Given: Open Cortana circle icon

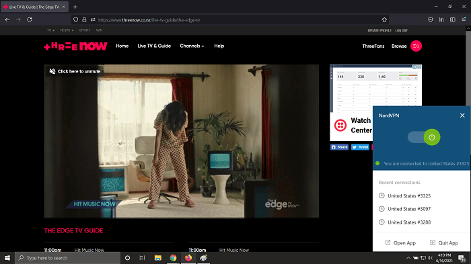Looking at the screenshot, I should 127,258.
